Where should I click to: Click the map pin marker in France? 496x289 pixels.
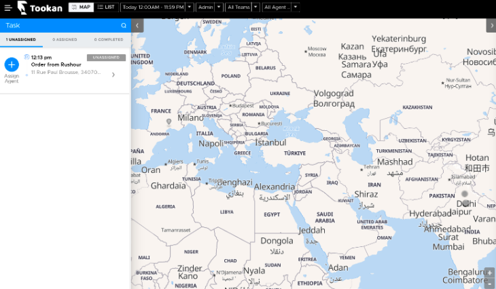(169, 121)
